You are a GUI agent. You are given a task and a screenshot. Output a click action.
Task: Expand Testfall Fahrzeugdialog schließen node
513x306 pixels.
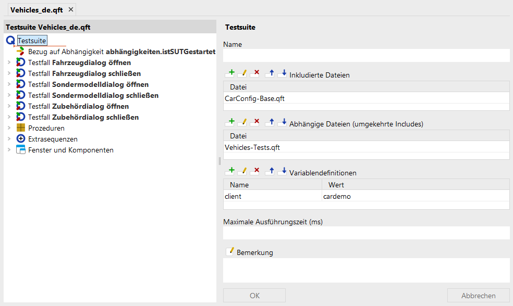pos(9,73)
